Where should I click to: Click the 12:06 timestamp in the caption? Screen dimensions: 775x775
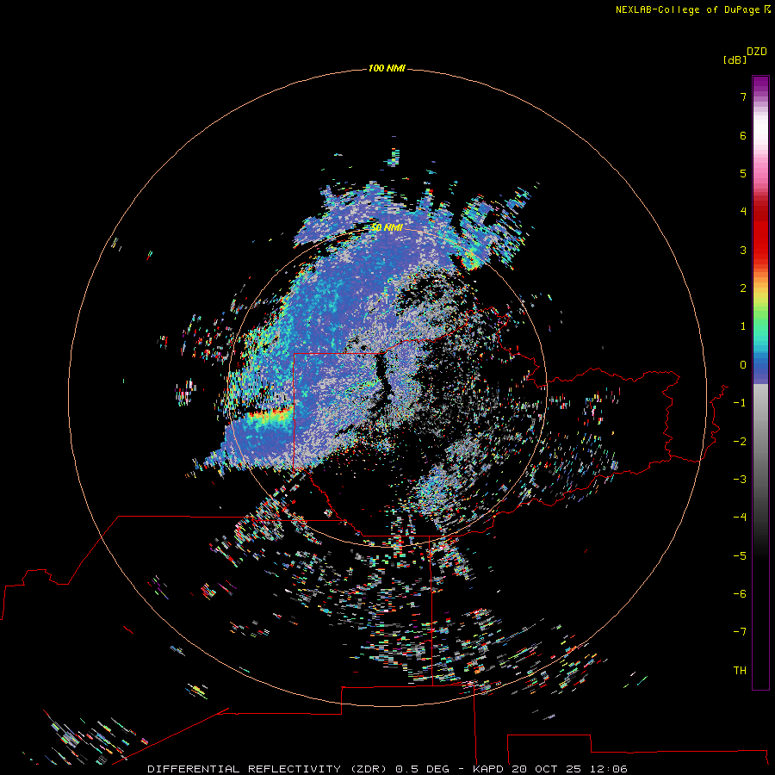[x=608, y=769]
